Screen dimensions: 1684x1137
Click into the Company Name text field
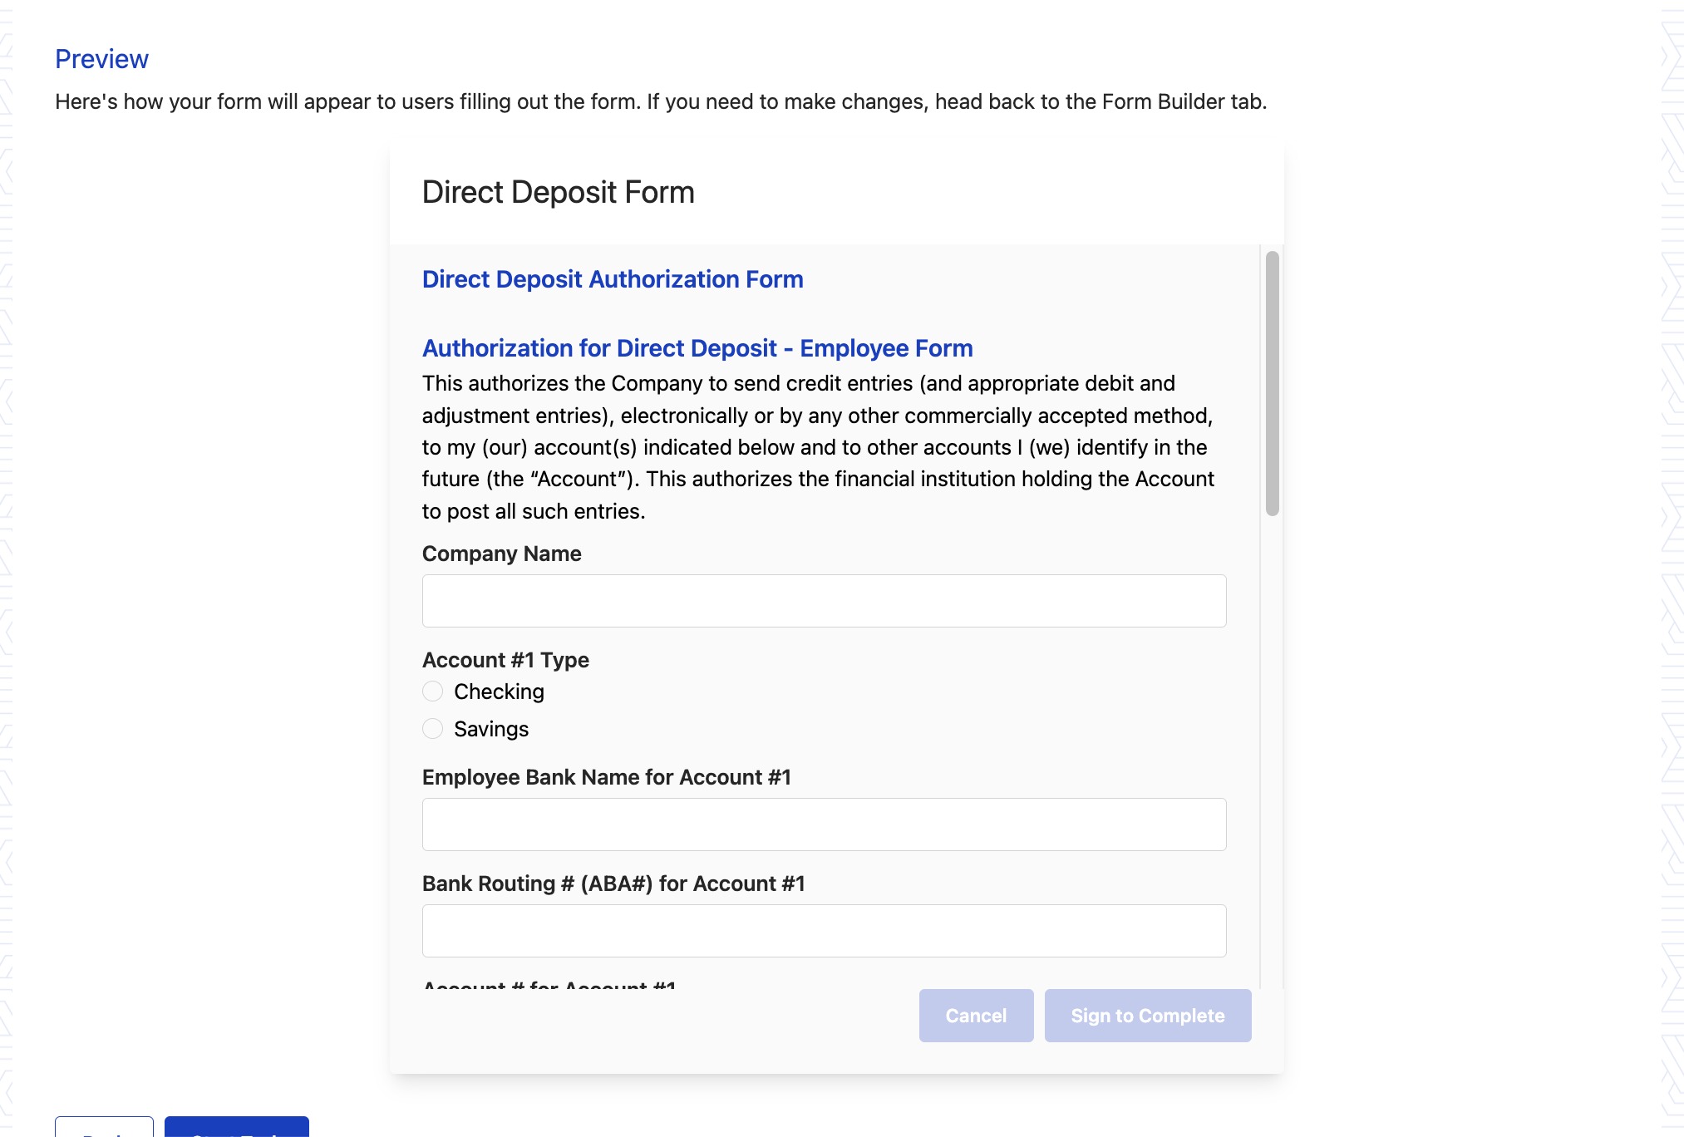(x=824, y=600)
